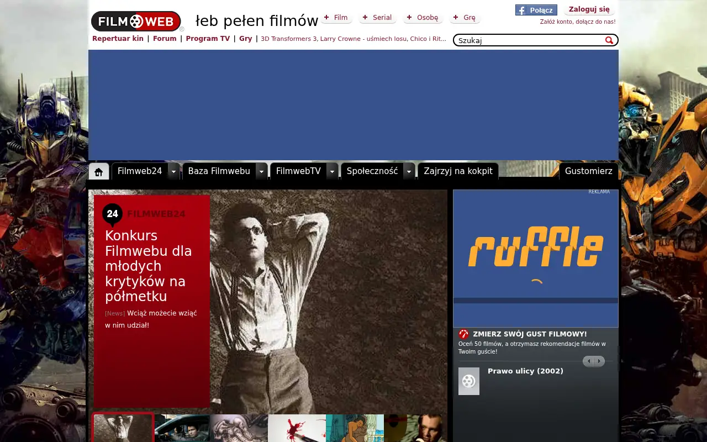Select the man in car carousel thumbnail
Image resolution: width=707 pixels, height=442 pixels.
coord(182,428)
